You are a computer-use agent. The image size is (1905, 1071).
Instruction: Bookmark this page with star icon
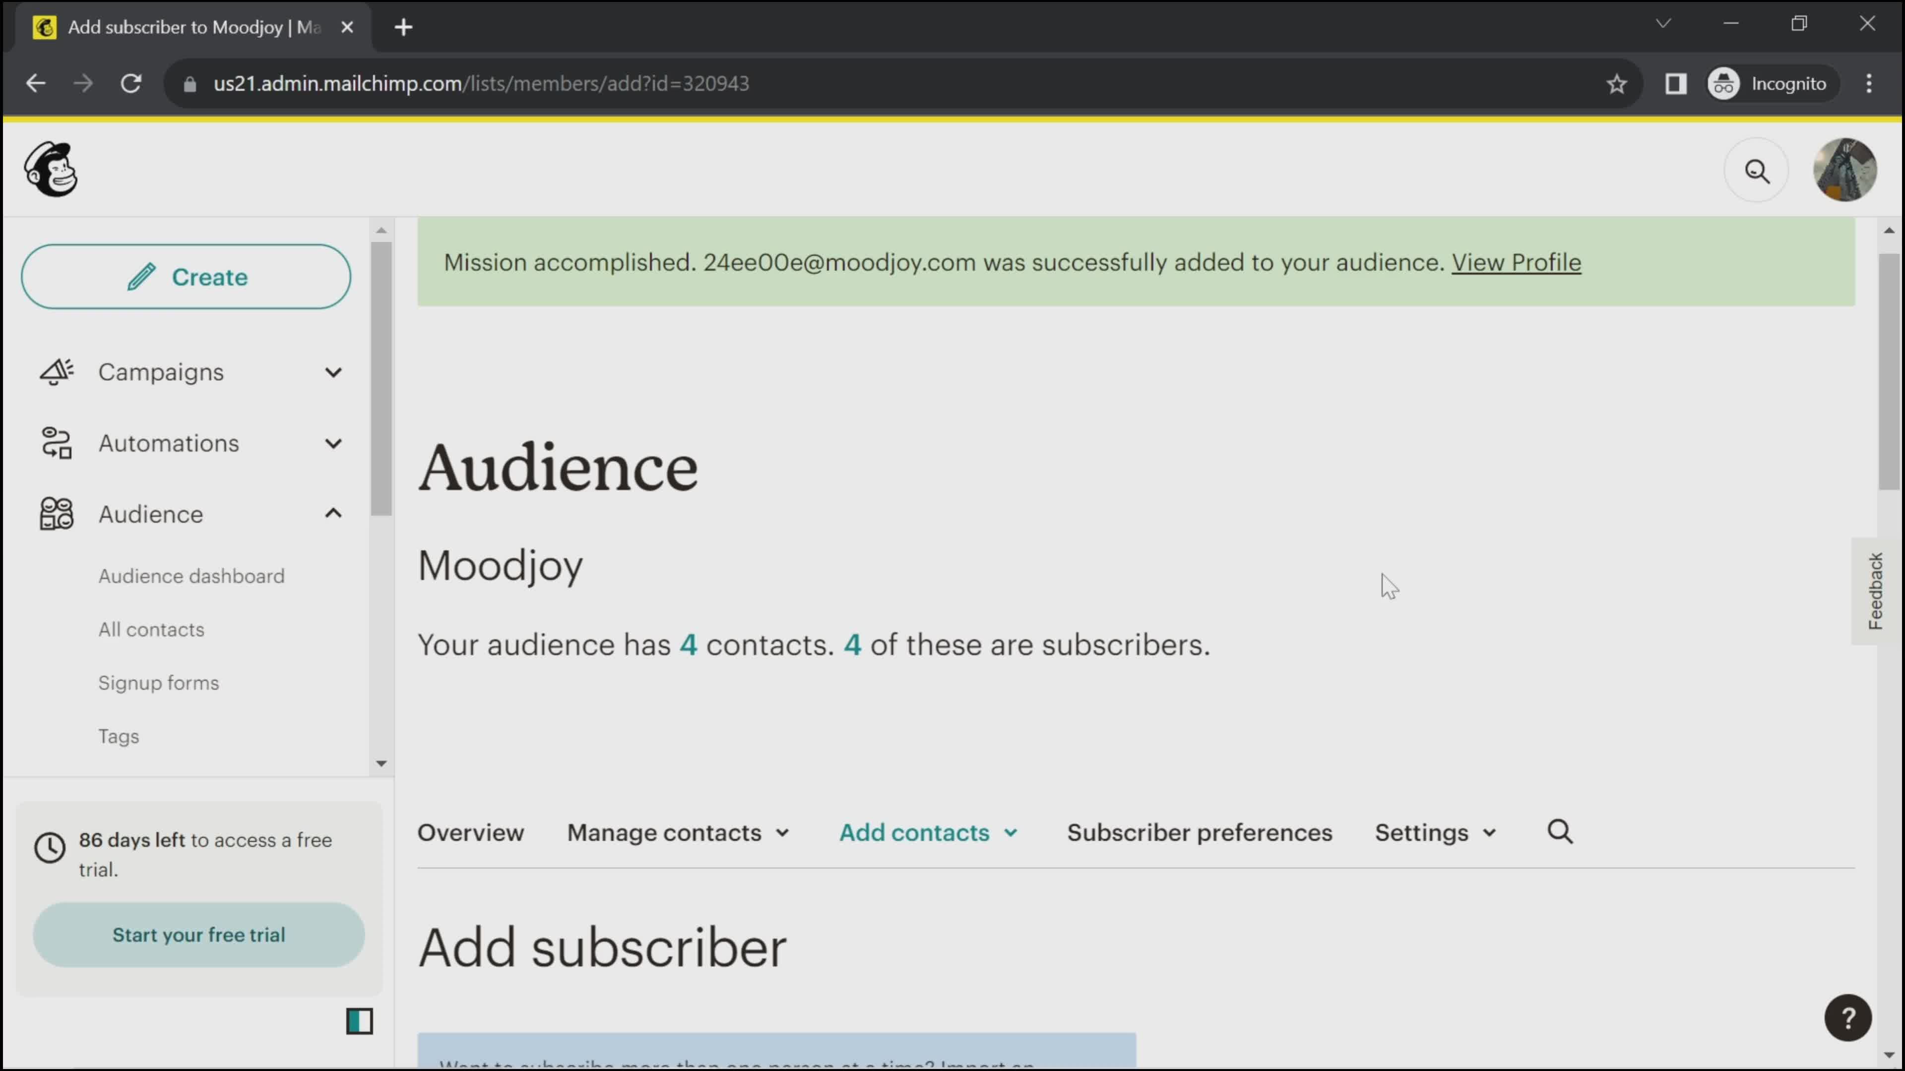pos(1617,83)
